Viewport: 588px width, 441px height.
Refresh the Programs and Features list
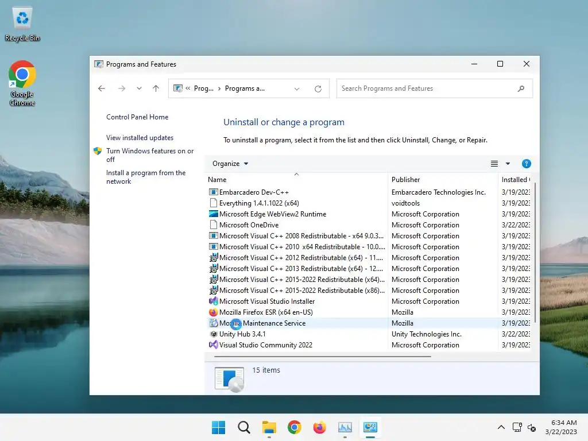click(318, 89)
